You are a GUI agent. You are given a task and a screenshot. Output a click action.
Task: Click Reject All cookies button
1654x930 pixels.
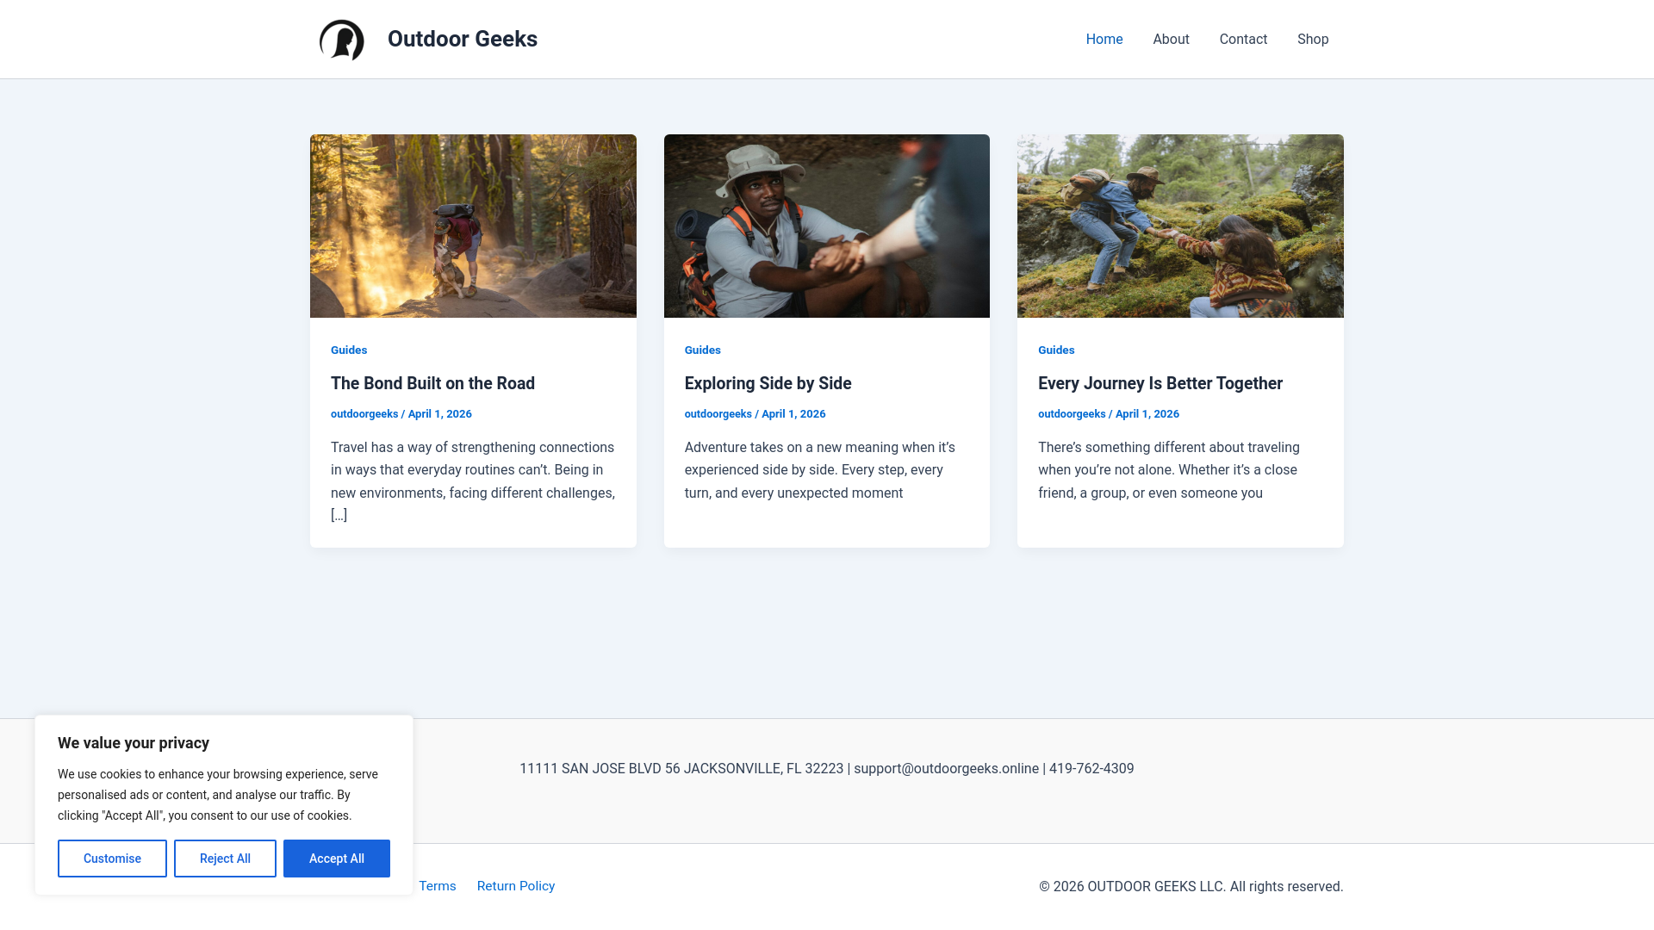[x=225, y=859]
